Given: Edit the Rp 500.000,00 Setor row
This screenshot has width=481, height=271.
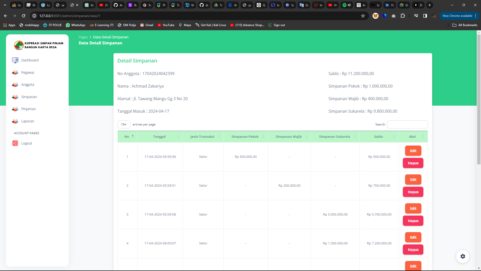Looking at the screenshot, I should [x=413, y=151].
